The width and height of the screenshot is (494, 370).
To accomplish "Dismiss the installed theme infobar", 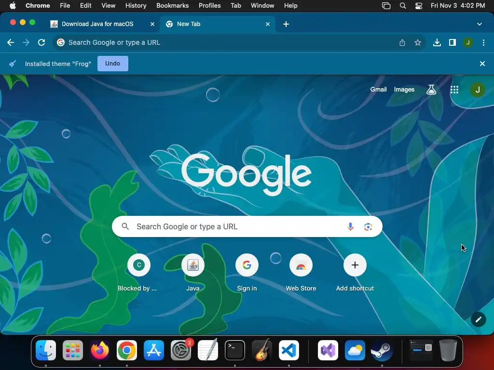I will (482, 64).
